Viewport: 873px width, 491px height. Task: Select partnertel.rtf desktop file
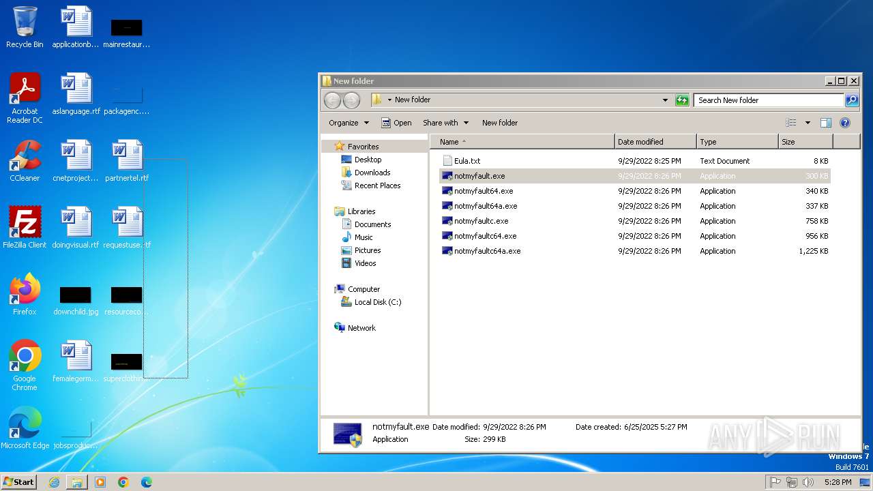tap(127, 161)
